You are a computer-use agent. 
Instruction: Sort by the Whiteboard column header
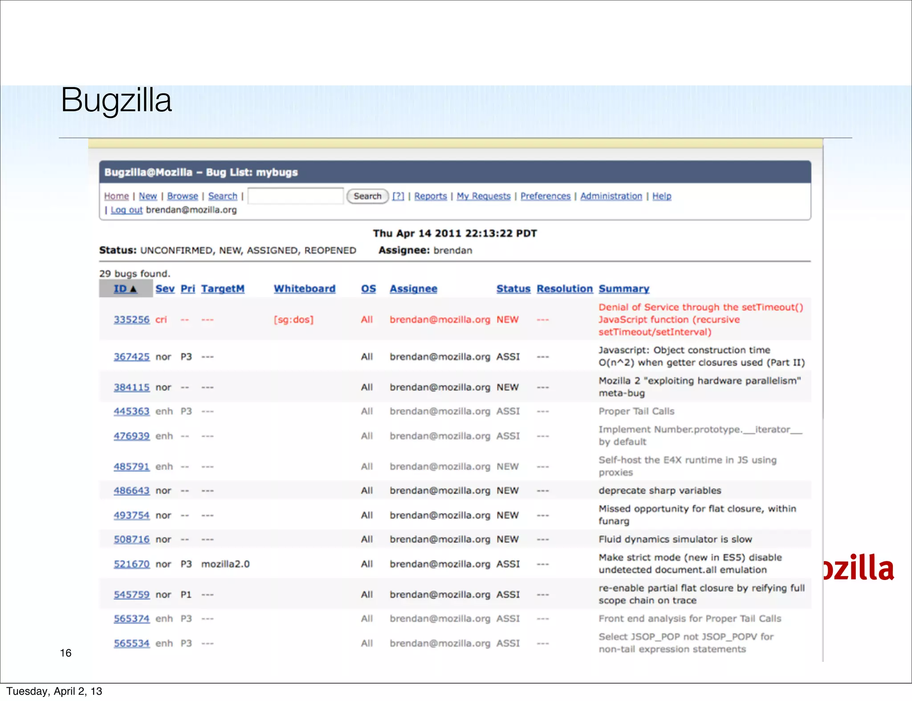304,289
